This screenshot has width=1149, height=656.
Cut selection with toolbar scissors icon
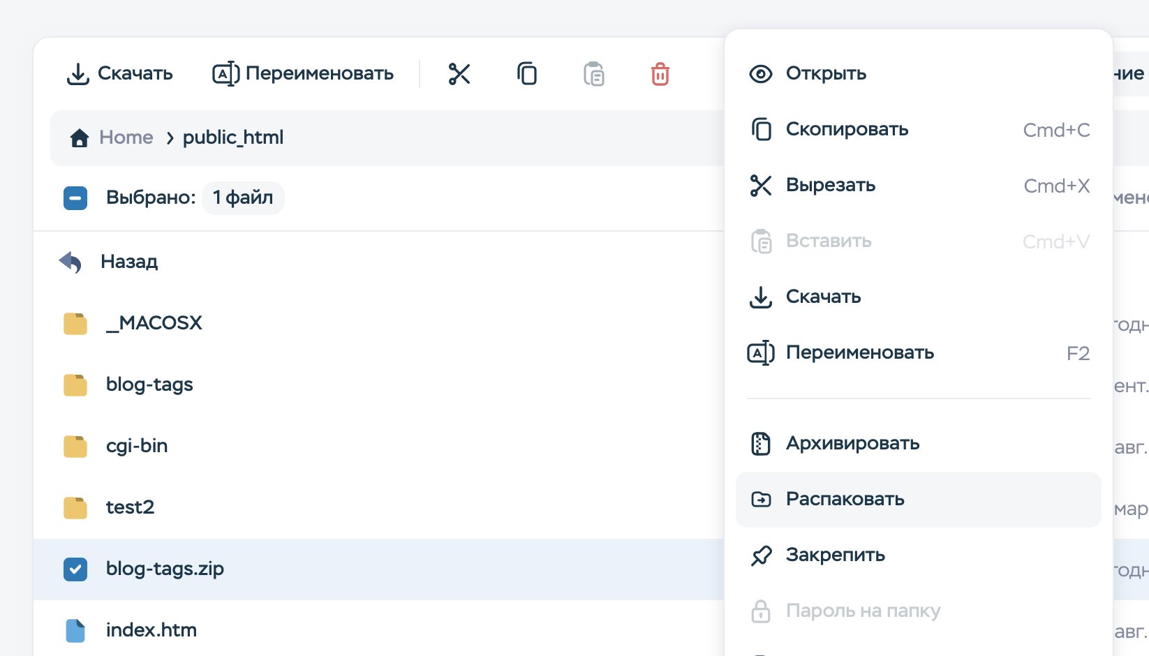[459, 74]
